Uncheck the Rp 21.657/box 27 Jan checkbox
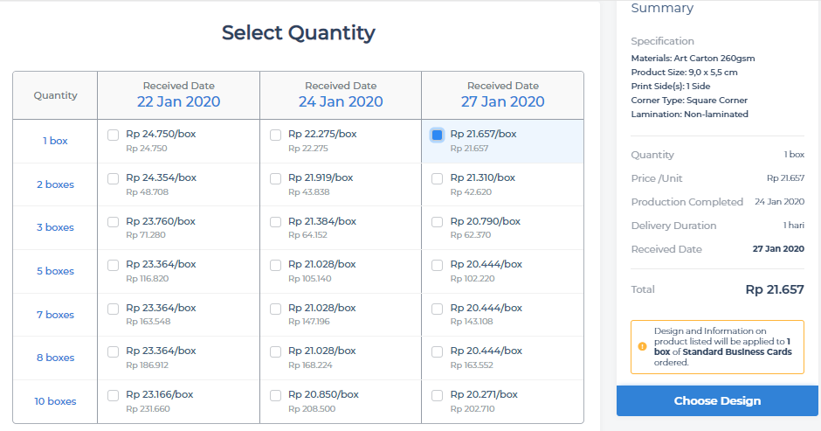This screenshot has height=431, width=821. pos(438,135)
